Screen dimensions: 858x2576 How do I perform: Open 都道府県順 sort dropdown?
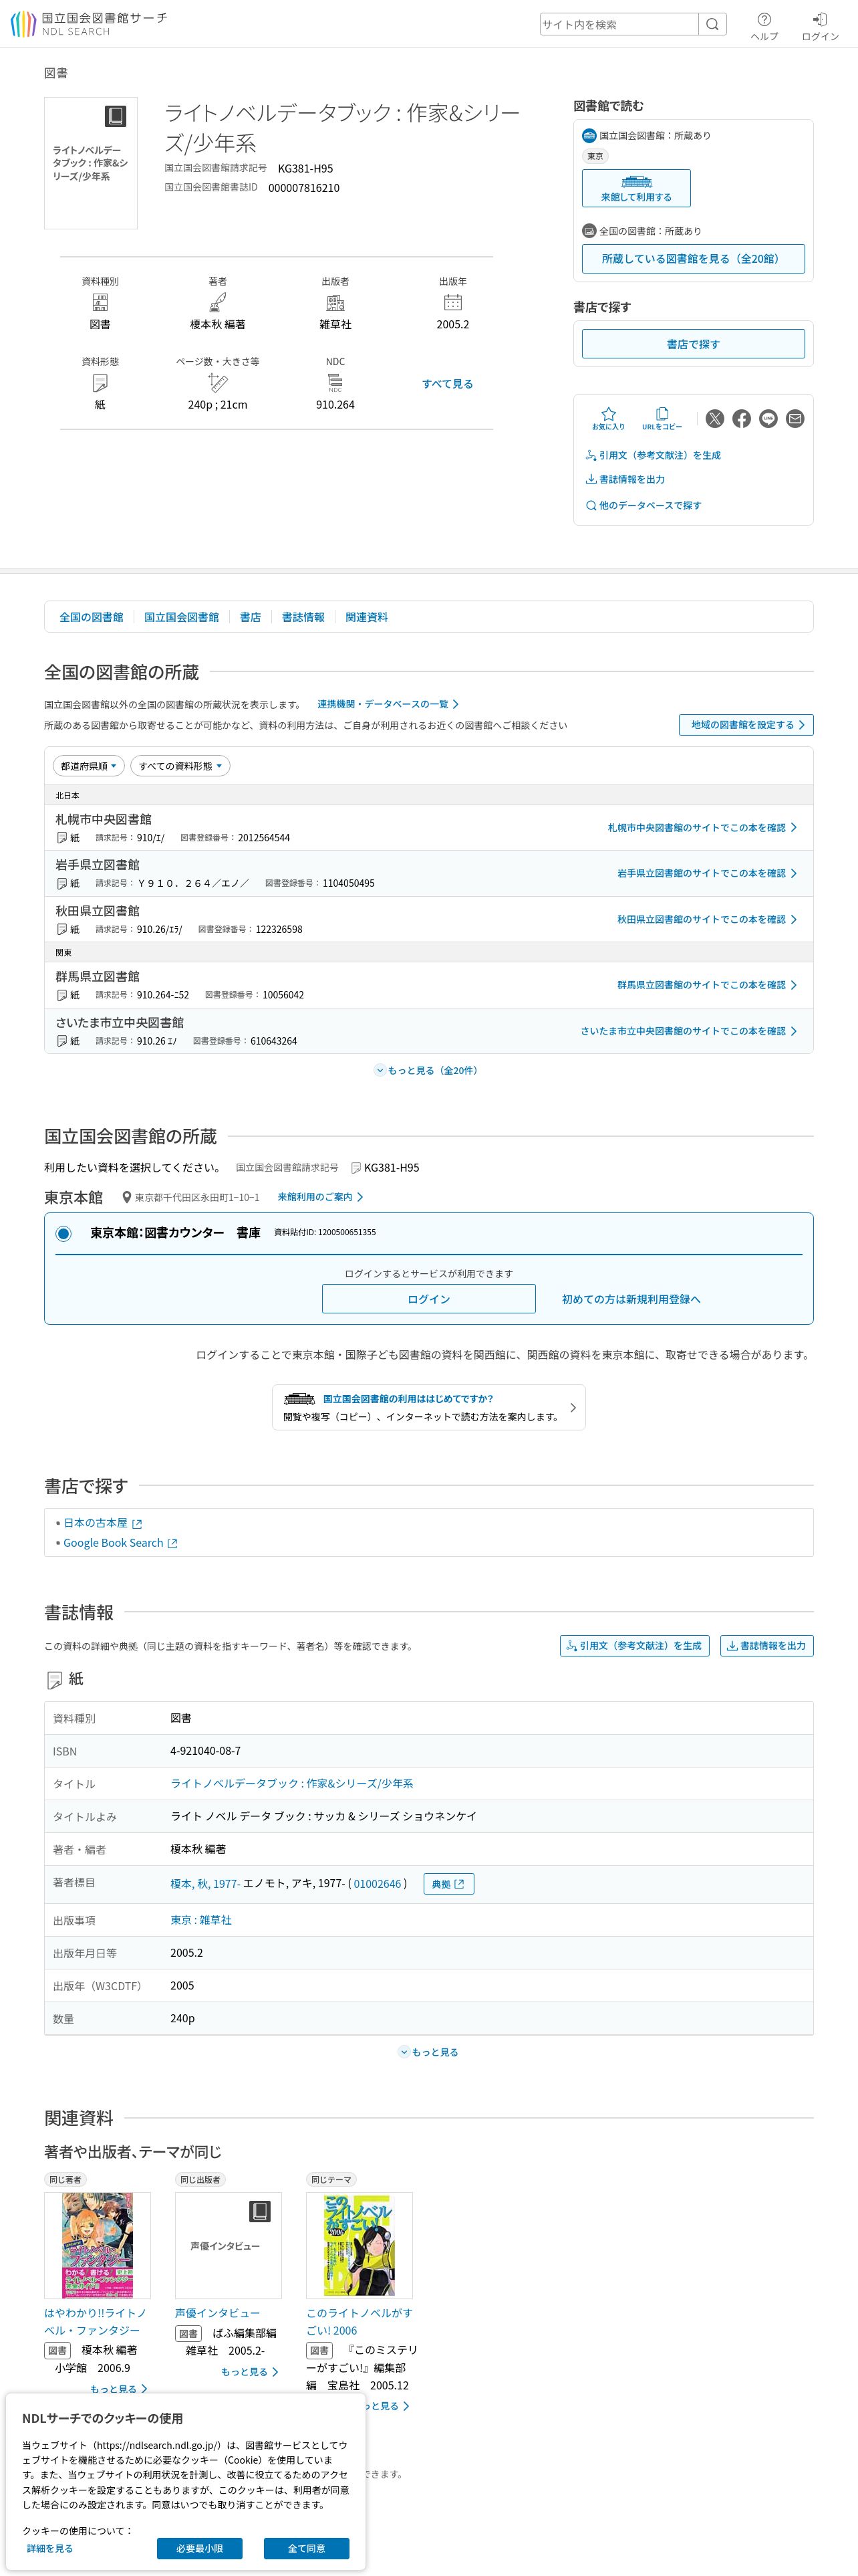89,766
